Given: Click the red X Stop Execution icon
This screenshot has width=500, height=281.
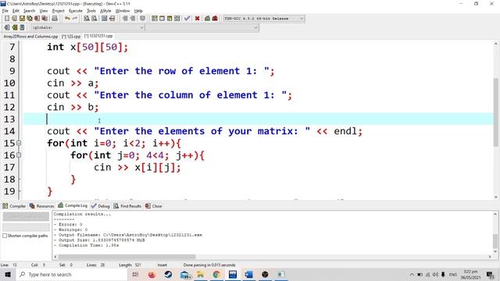Looking at the screenshot, I should tap(197, 19).
